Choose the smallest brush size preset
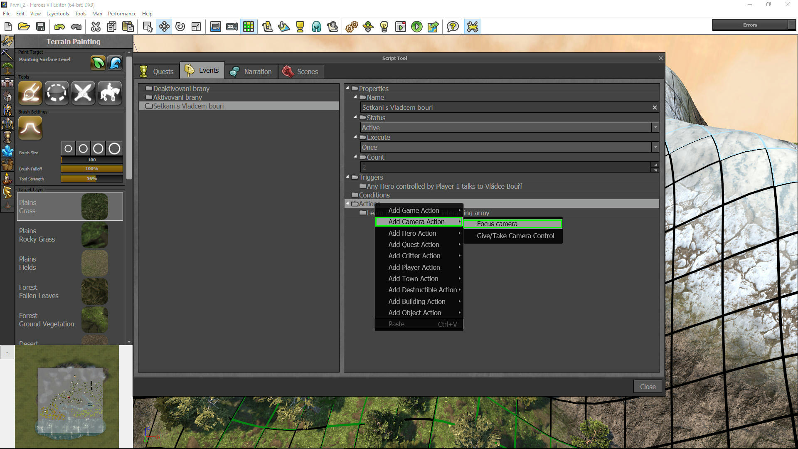Screen dimensions: 798x449 (68, 148)
